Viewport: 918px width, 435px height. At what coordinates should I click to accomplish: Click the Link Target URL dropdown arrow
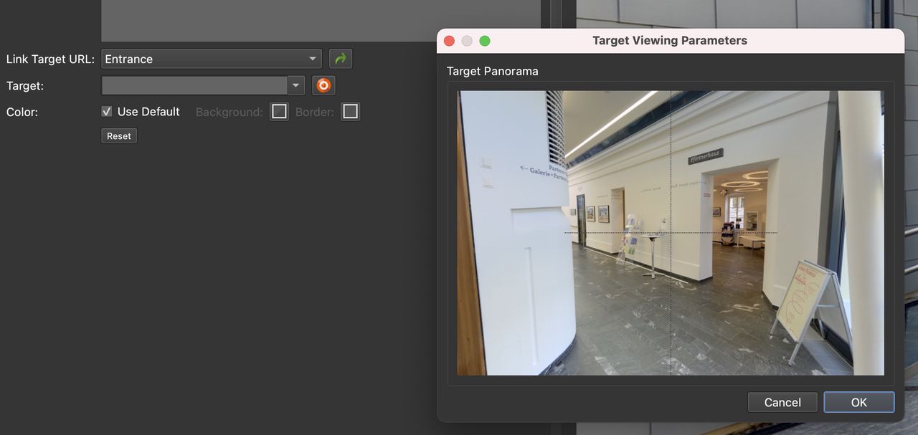312,58
